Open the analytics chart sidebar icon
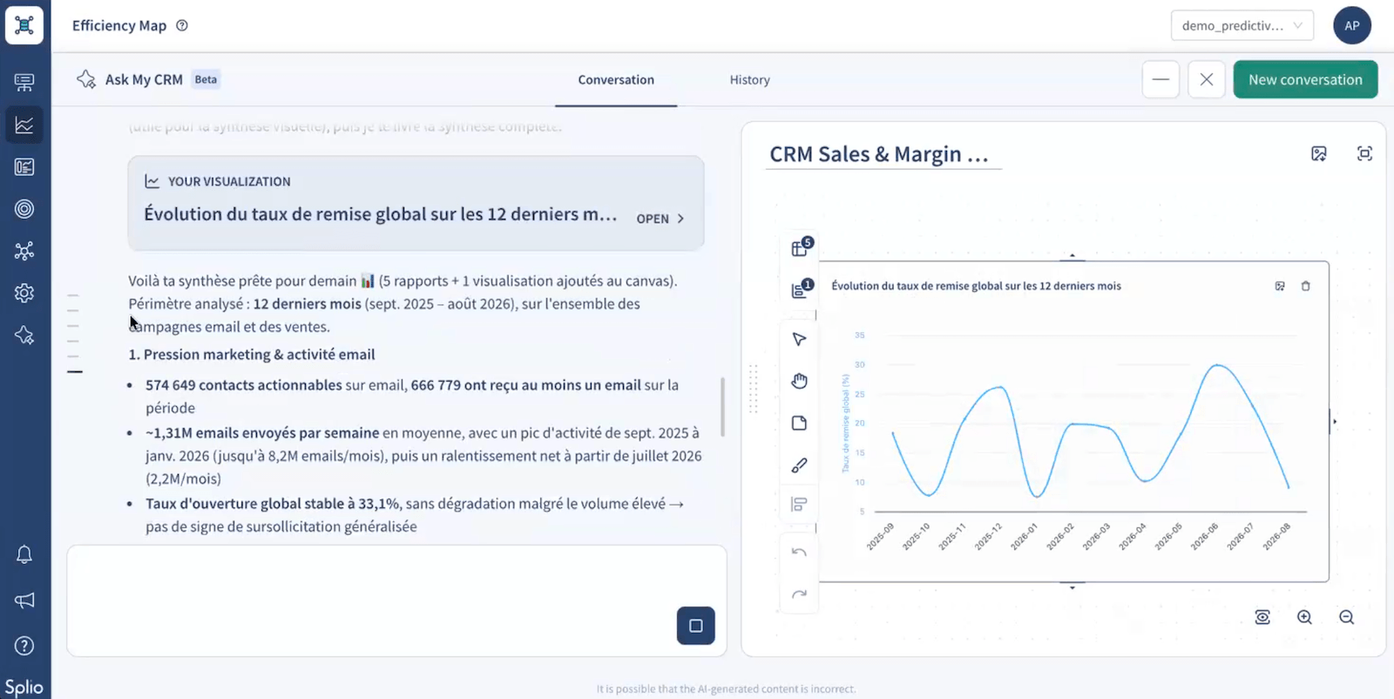 tap(24, 125)
